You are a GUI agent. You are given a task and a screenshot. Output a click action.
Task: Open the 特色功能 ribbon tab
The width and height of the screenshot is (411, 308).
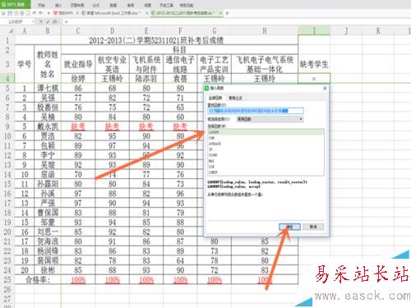tap(187, 5)
